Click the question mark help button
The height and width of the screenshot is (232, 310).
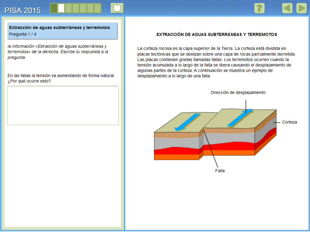[x=259, y=8]
